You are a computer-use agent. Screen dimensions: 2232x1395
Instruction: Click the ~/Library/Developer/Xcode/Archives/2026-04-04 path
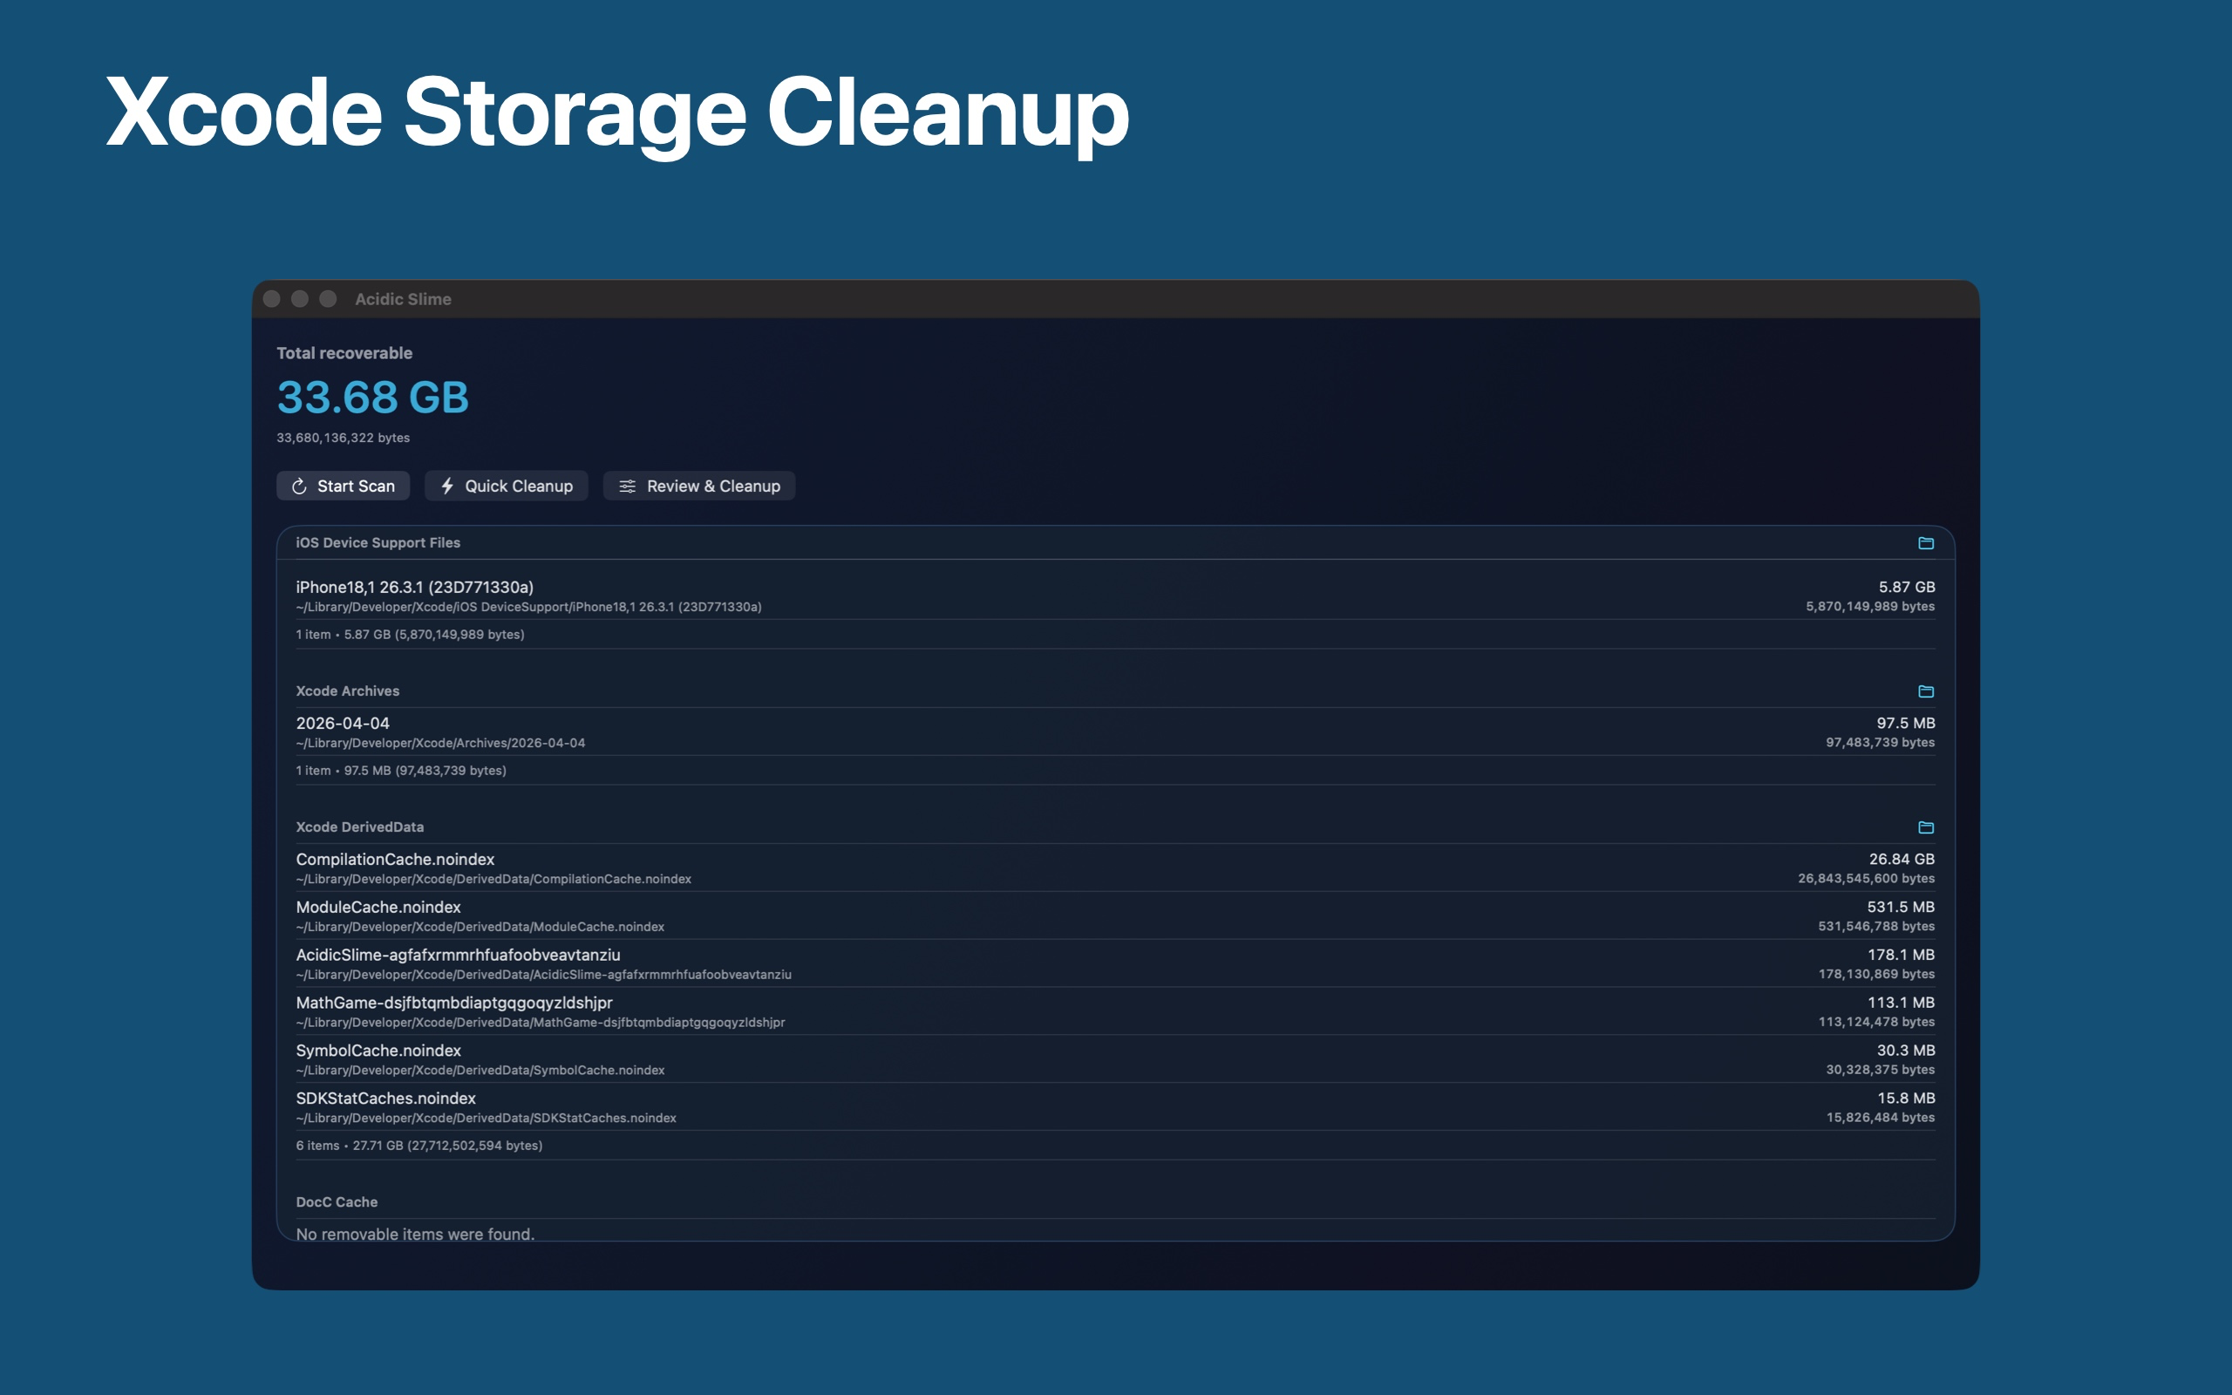pyautogui.click(x=440, y=744)
